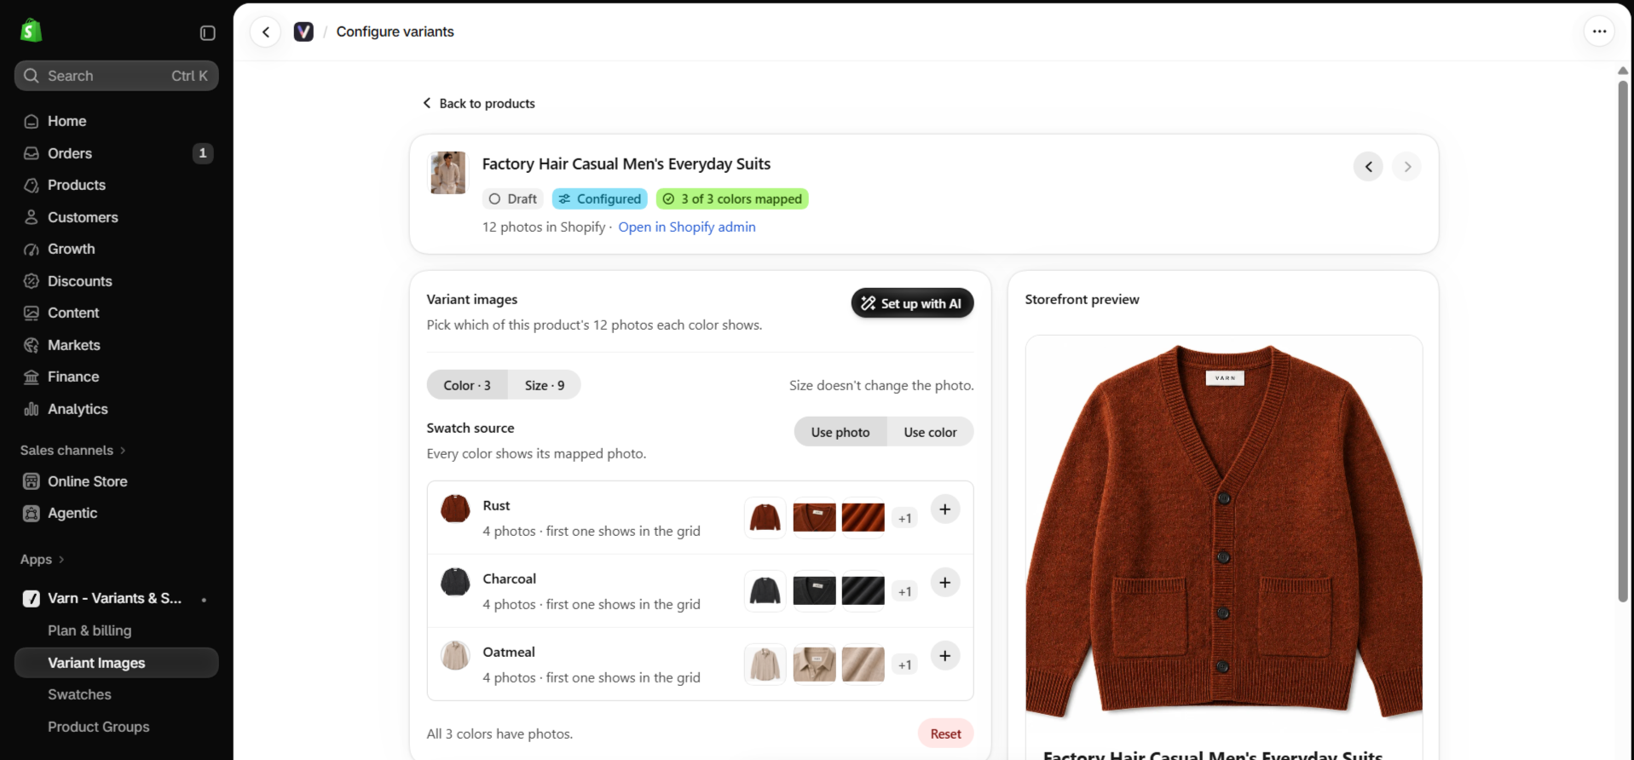Screen dimensions: 1634x760
Task: Expand the Sales channels section
Action: (73, 450)
